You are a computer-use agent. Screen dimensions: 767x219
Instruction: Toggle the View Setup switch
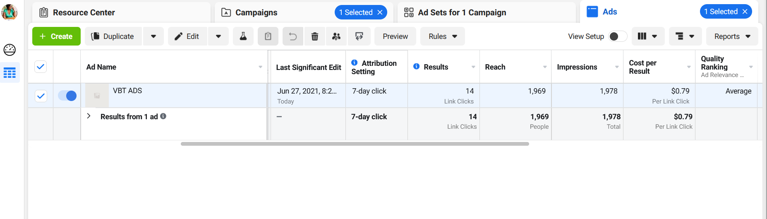click(x=618, y=36)
